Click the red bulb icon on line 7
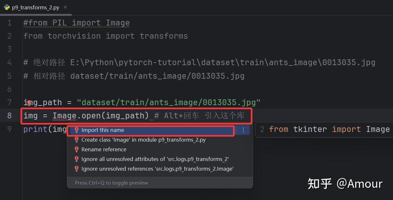393x200 pixels. click(29, 103)
